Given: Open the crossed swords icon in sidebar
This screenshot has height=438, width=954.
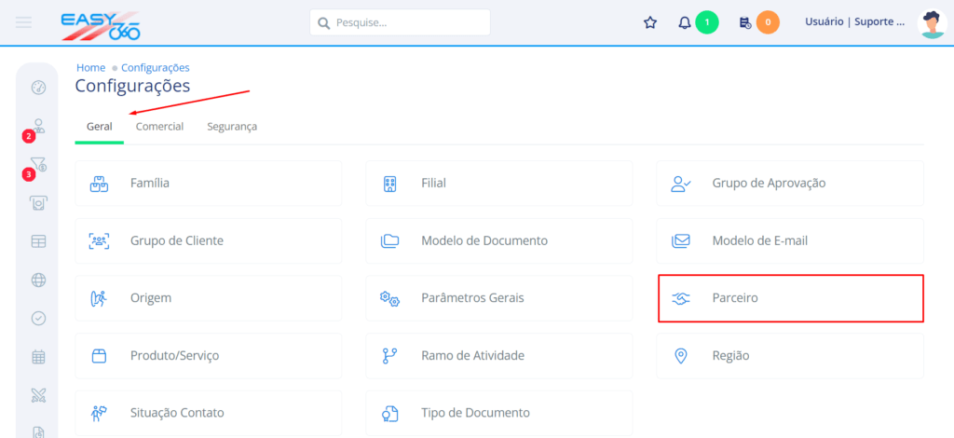Looking at the screenshot, I should pos(38,395).
